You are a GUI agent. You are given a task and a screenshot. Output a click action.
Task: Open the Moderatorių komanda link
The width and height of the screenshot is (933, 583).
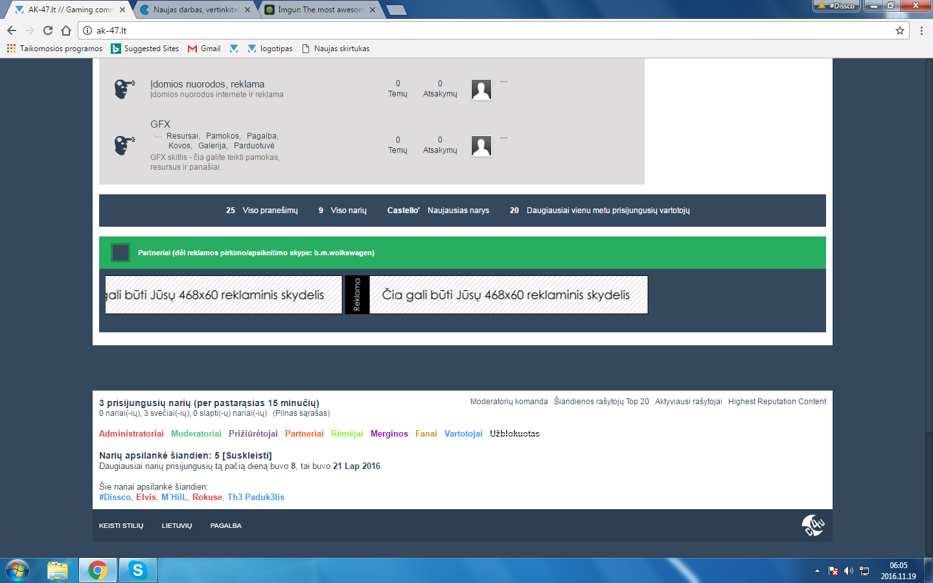pos(509,402)
